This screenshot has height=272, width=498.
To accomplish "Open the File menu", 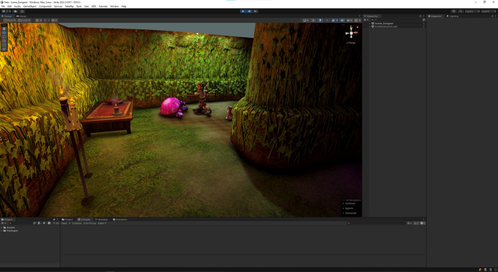I will (x=3, y=6).
